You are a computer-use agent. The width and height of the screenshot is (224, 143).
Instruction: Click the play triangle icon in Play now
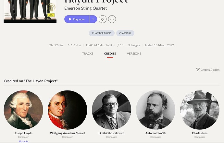coord(70,19)
